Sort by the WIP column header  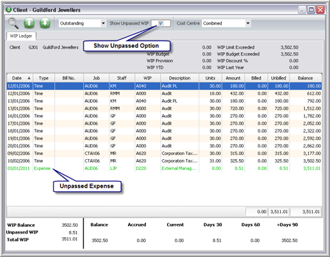point(148,78)
